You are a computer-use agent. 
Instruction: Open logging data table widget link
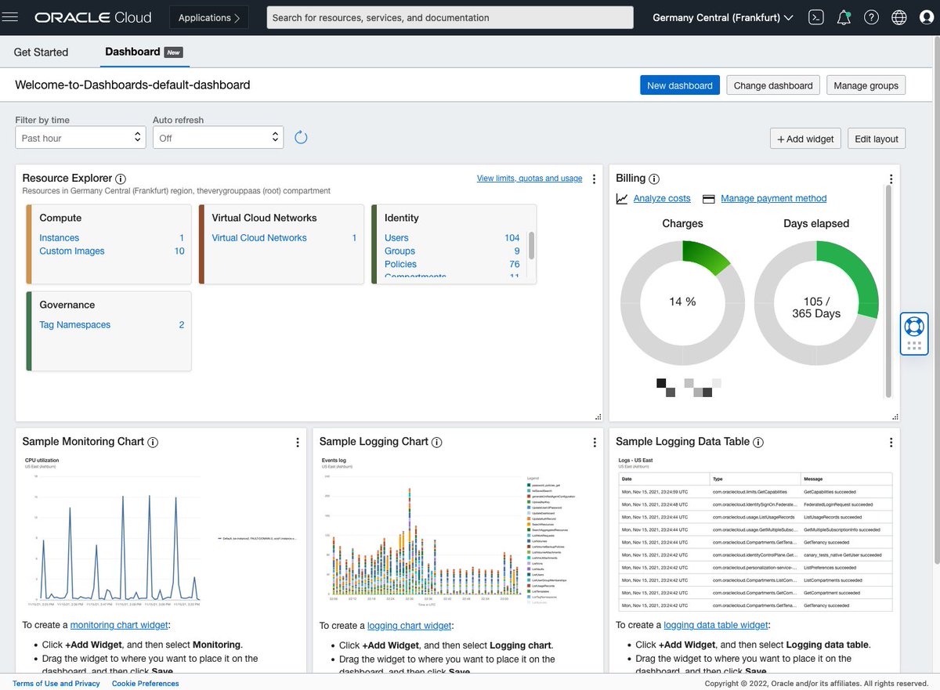click(x=716, y=625)
